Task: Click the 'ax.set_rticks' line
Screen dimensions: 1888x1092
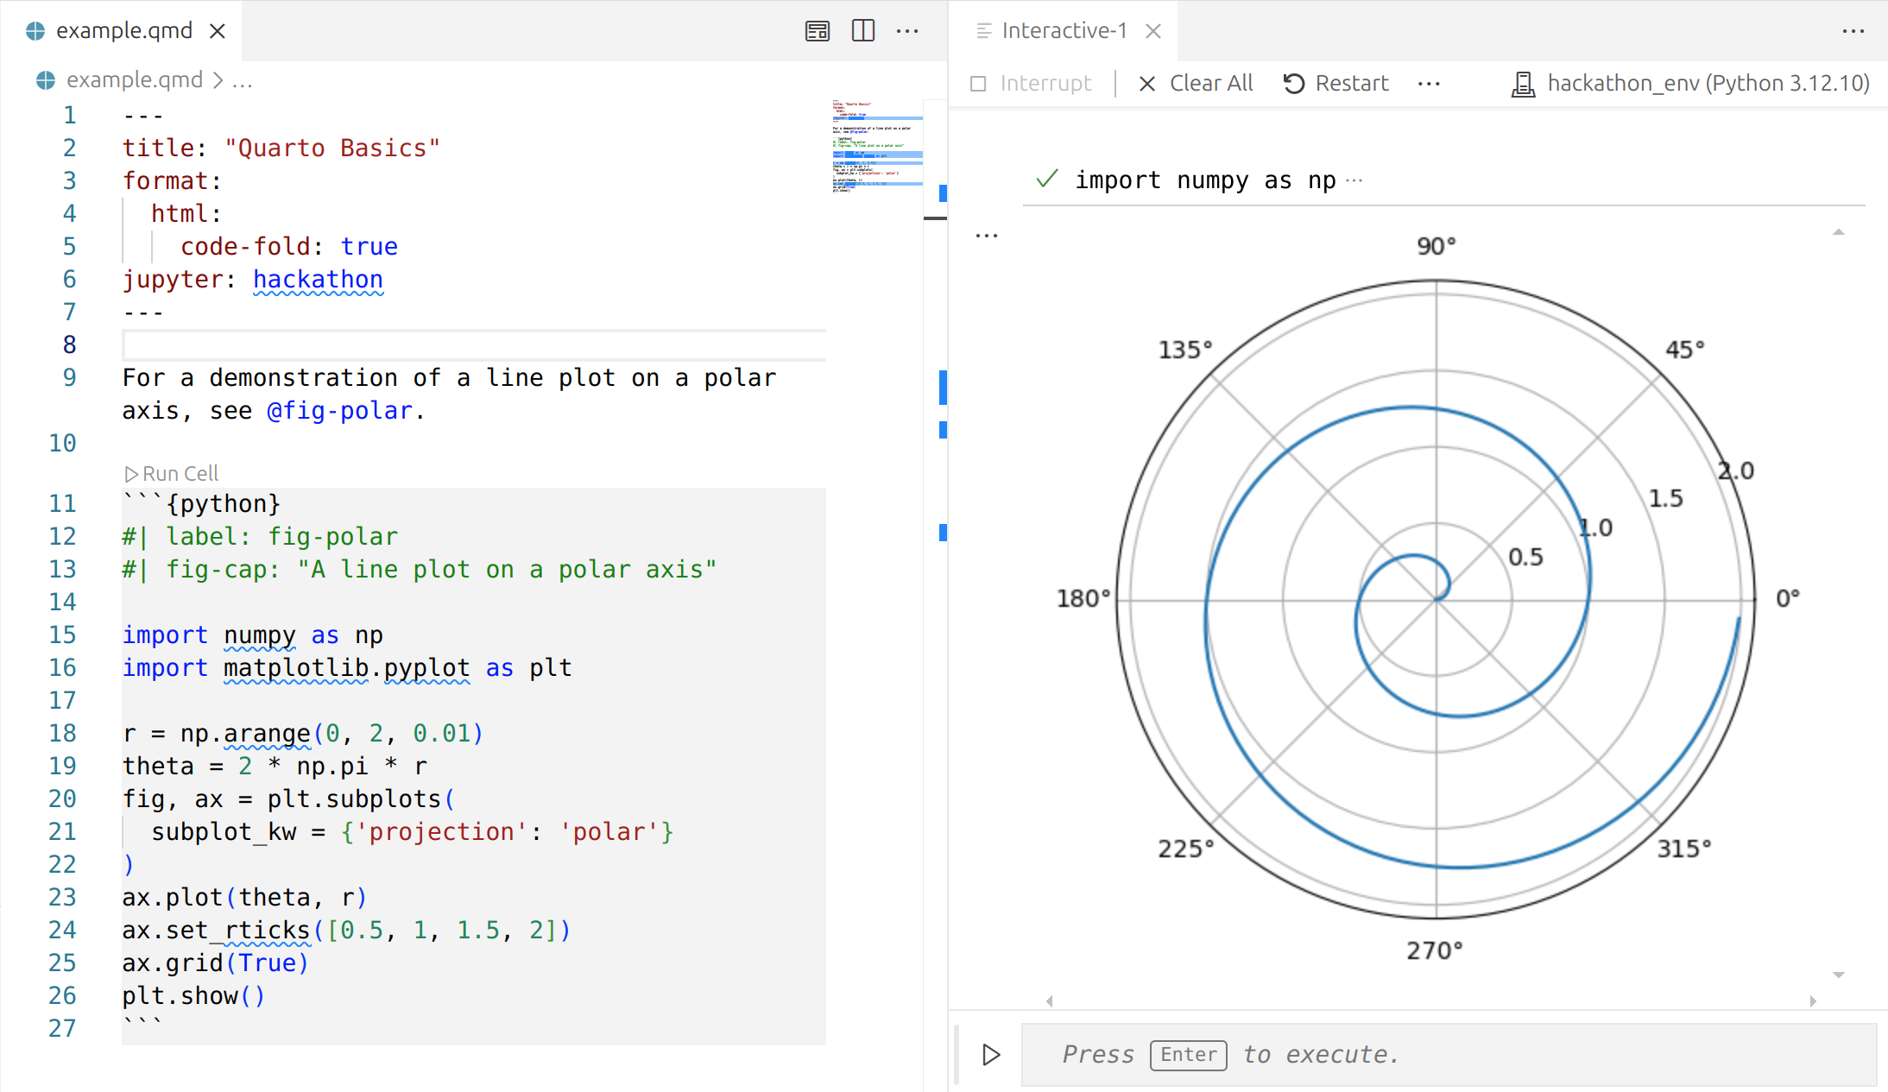Action: click(x=347, y=931)
